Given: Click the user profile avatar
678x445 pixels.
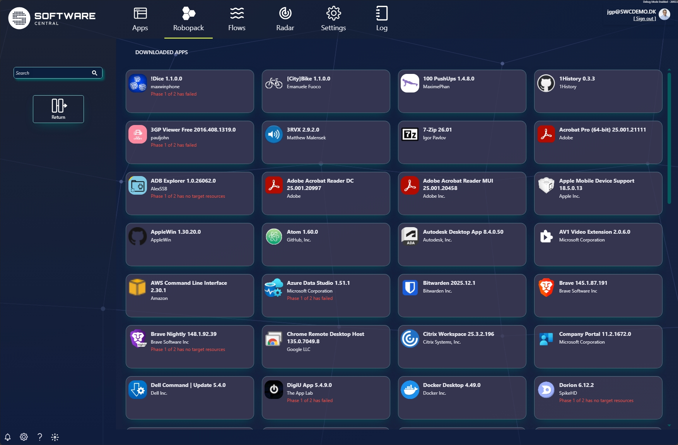Looking at the screenshot, I should click(x=664, y=15).
